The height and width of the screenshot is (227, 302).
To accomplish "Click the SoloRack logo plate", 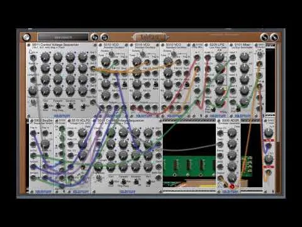I will tap(150, 37).
